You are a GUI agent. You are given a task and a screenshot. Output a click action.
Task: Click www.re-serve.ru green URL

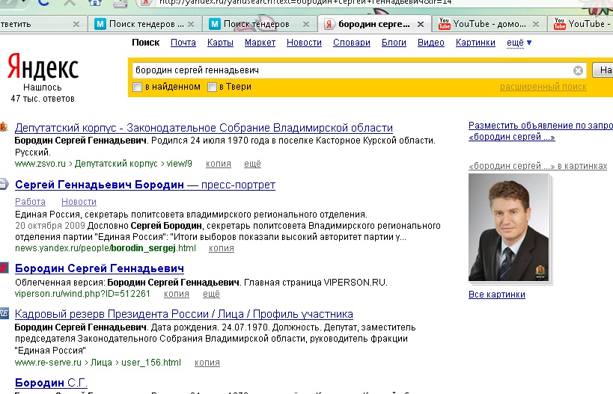point(48,363)
